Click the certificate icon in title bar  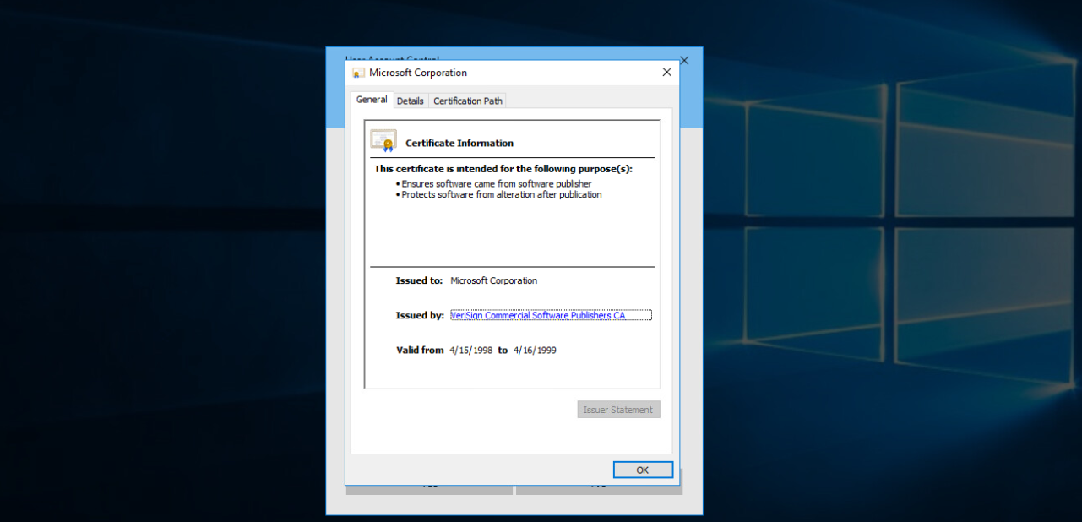click(359, 73)
